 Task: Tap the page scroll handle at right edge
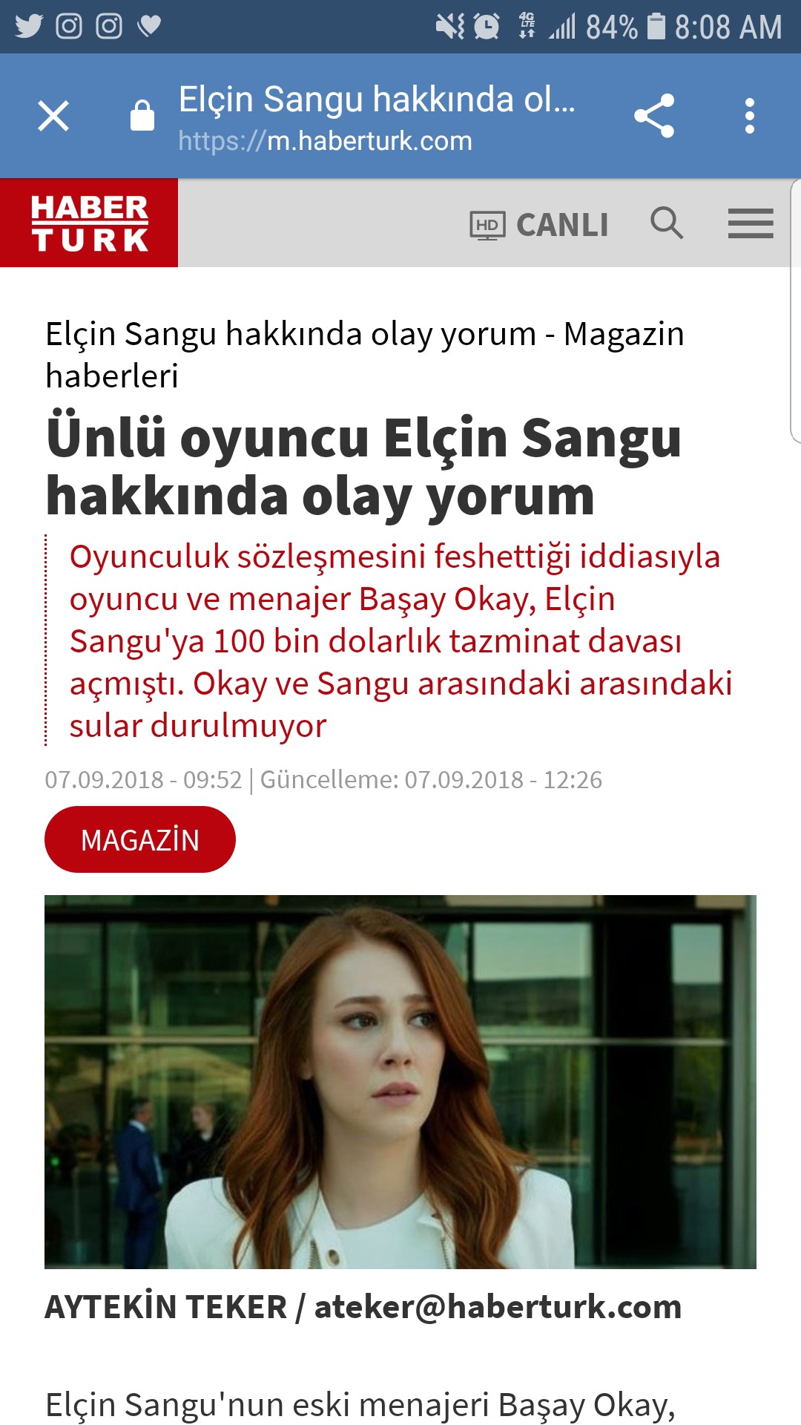click(796, 310)
